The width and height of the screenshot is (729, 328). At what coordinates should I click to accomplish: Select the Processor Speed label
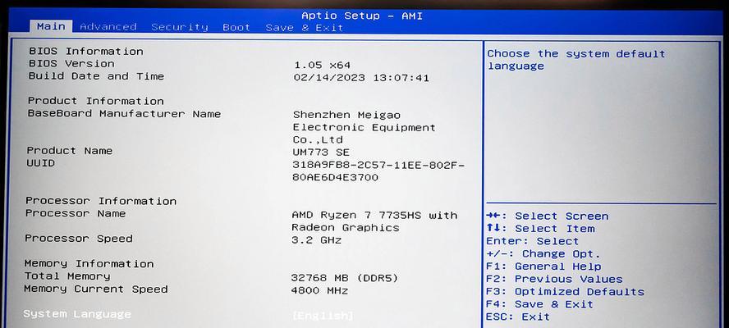79,239
